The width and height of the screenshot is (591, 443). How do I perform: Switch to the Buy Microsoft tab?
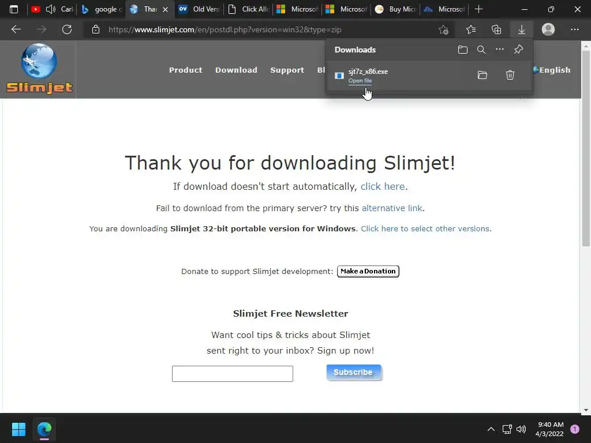click(x=395, y=9)
